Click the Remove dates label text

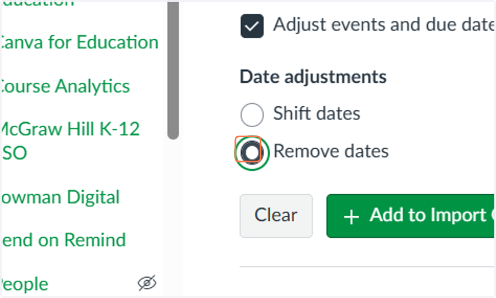click(331, 151)
